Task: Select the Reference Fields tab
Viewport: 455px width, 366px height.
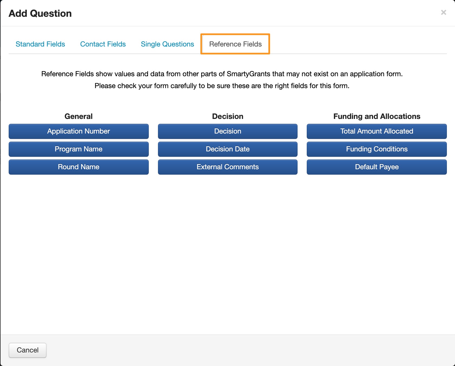Action: point(235,44)
